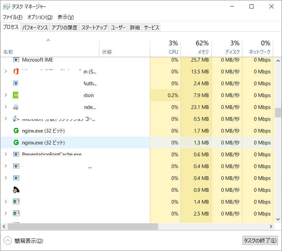Screen dimensions: 282x251
Task: Select the Microsoft IME row name
Action: click(38, 60)
